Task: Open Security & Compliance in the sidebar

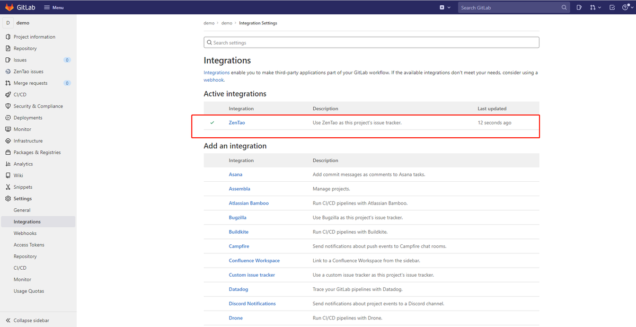Action: tap(38, 106)
